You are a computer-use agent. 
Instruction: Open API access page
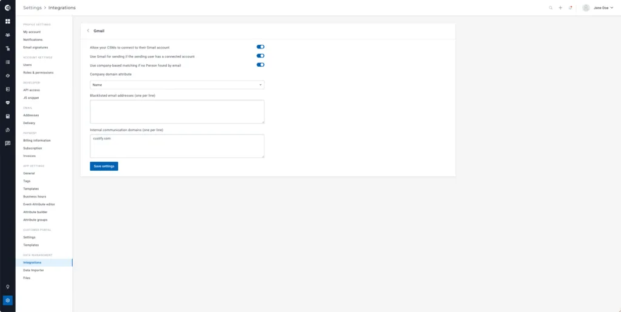point(32,90)
